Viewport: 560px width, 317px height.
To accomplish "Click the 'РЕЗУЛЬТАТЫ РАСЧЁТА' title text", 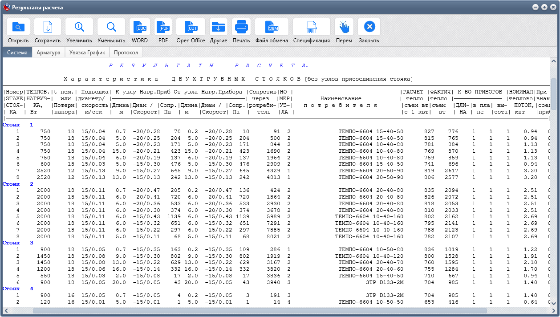I will coord(208,65).
